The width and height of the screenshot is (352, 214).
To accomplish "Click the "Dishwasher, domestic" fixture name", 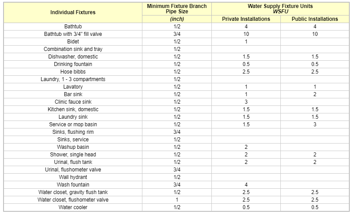I will pyautogui.click(x=73, y=57).
